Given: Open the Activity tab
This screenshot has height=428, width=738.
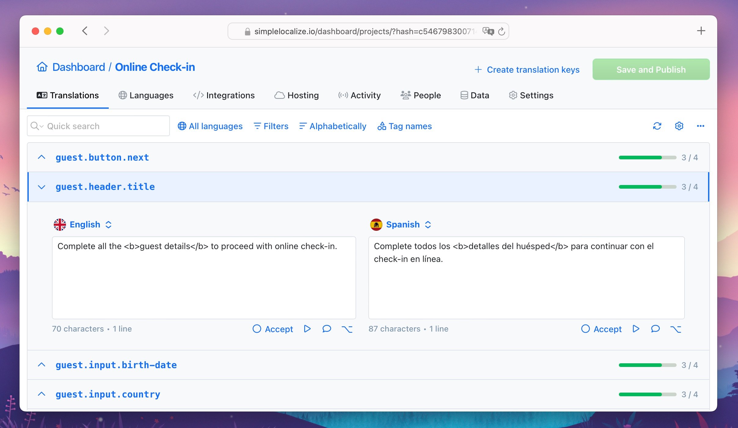Looking at the screenshot, I should pos(359,95).
